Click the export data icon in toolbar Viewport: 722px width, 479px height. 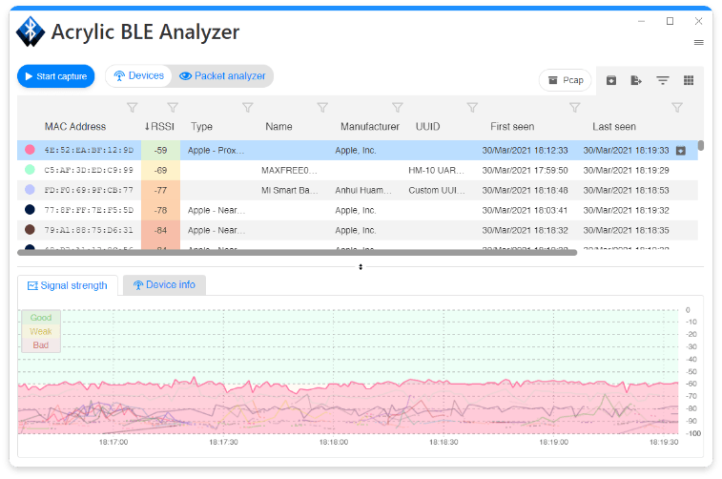[x=636, y=80]
